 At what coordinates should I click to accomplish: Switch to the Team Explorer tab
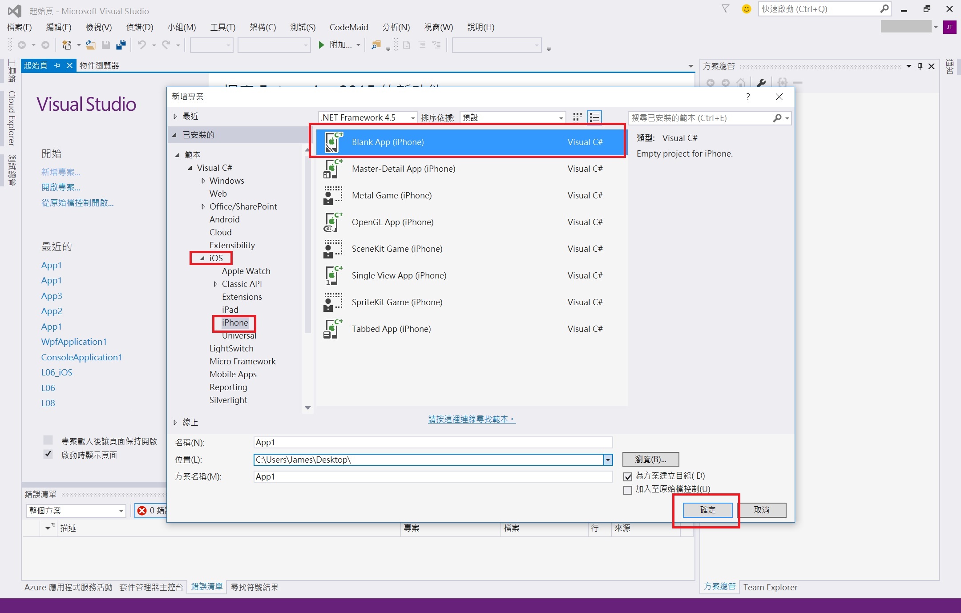[x=770, y=587]
